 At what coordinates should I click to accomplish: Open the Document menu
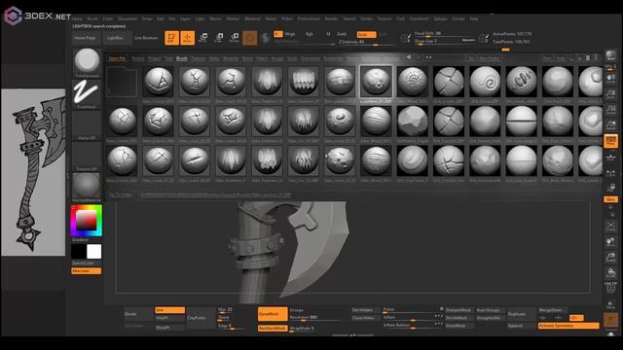point(128,18)
